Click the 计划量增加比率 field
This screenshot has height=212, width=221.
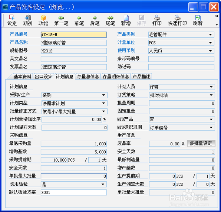click(72, 120)
